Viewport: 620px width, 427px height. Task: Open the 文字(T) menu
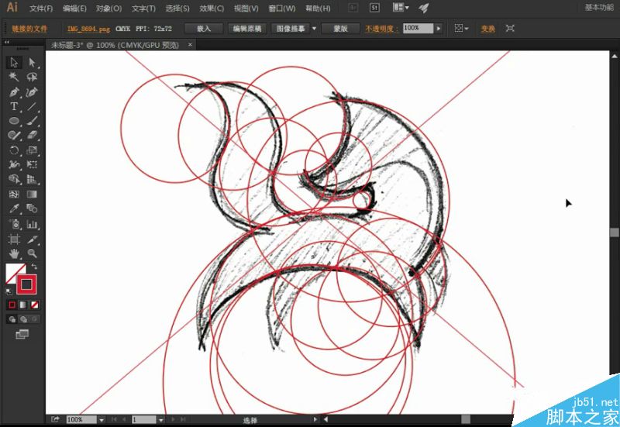point(143,9)
